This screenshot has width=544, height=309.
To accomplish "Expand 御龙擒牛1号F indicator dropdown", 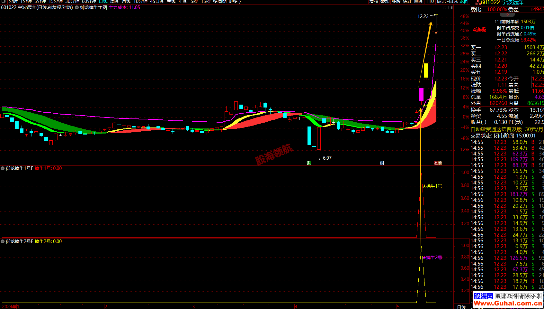I will [x=3, y=168].
